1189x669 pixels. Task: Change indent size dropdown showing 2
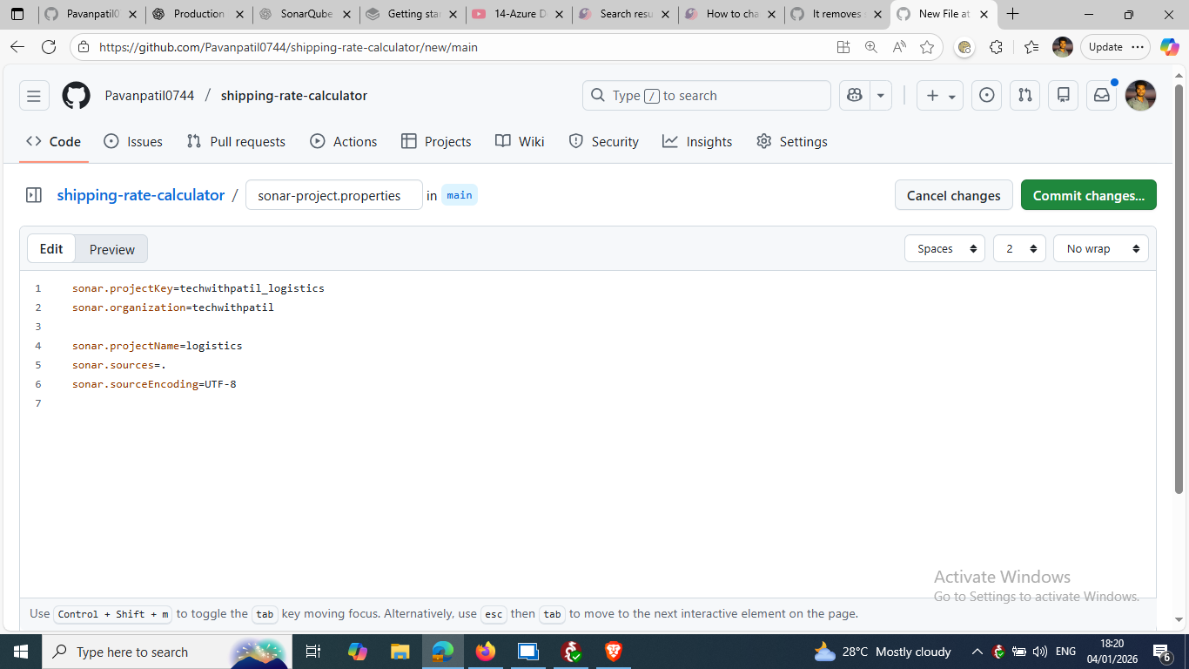1019,249
